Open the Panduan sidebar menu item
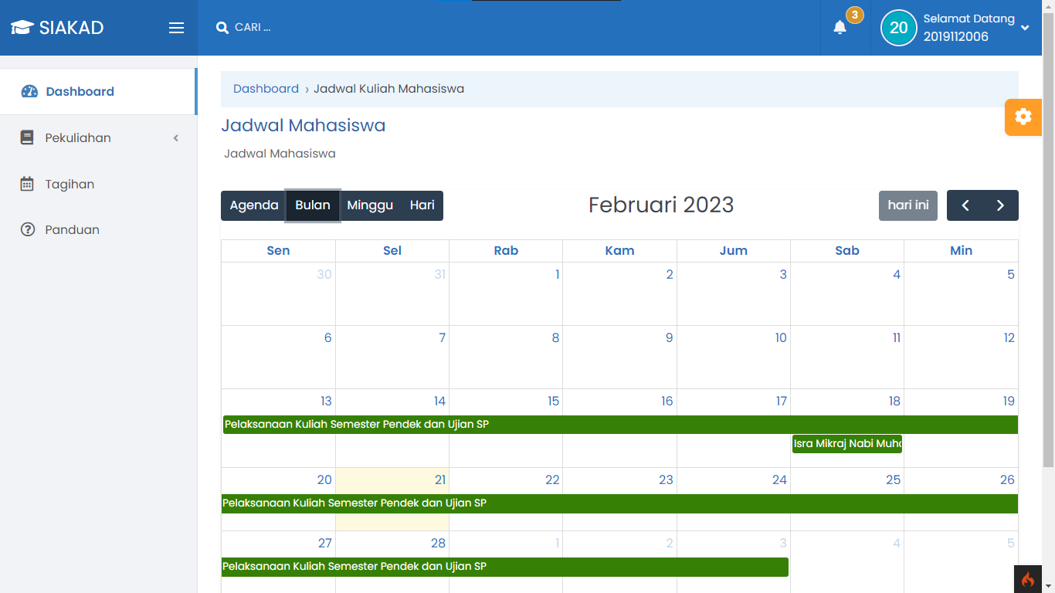This screenshot has height=593, width=1055. coord(98,229)
